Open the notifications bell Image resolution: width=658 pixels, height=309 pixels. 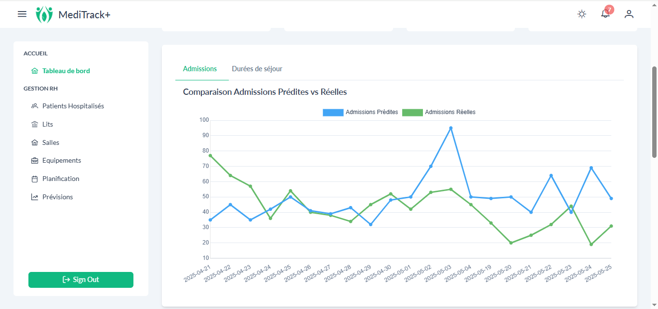coord(605,14)
